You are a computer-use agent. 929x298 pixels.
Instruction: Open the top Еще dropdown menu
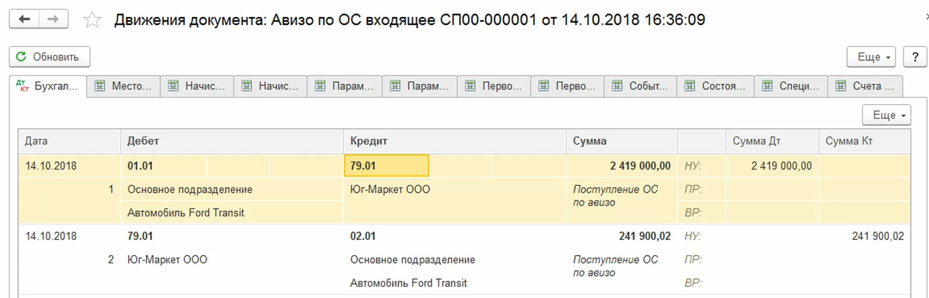pyautogui.click(x=871, y=57)
